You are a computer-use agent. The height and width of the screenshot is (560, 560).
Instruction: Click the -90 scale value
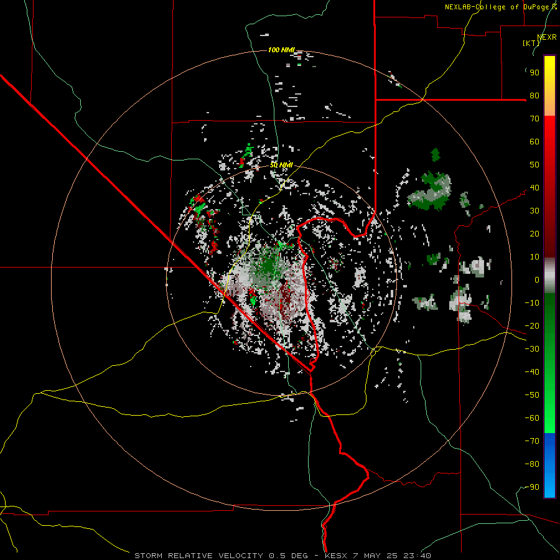click(x=532, y=487)
